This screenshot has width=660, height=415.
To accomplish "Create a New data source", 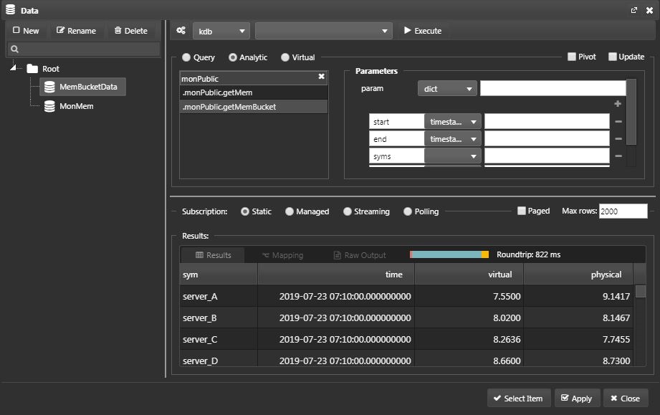I will click(x=26, y=31).
